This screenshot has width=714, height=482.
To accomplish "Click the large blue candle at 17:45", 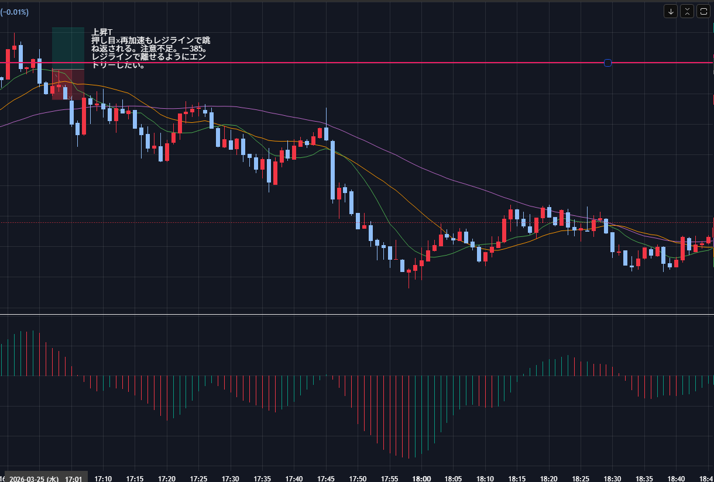I will click(332, 170).
